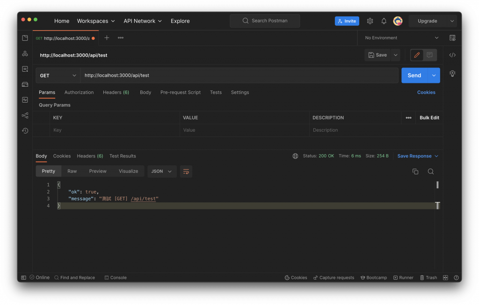Open the Mock Servers sidebar icon
Image resolution: width=479 pixels, height=305 pixels.
(25, 84)
